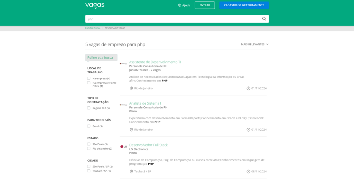Viewport: 354px width, 181px height.
Task: Check the São Paulo / SP (2) city
Action: [x=89, y=166]
